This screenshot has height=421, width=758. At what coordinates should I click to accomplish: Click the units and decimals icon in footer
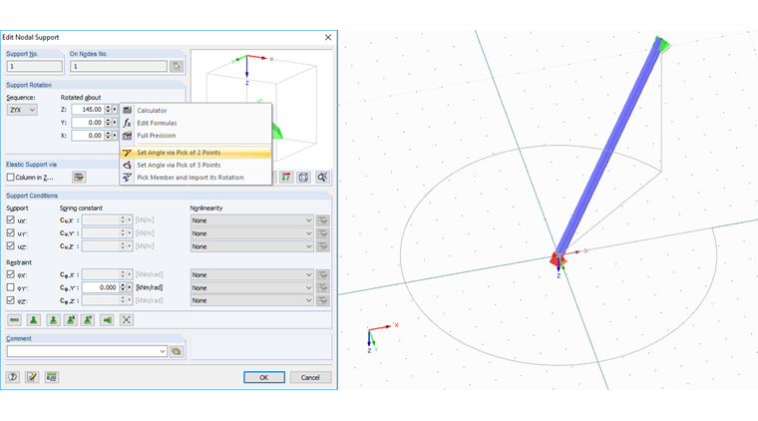(51, 377)
